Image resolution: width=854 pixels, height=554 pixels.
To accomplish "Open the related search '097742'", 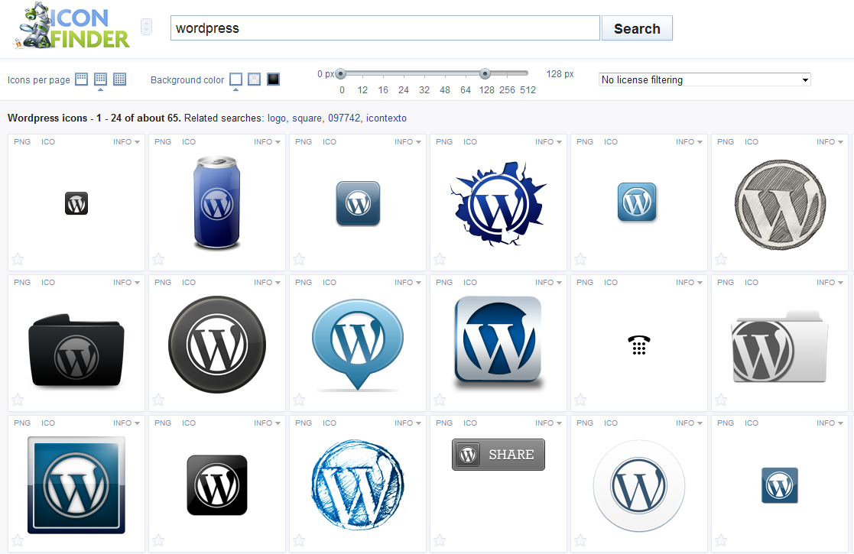I will click(344, 118).
